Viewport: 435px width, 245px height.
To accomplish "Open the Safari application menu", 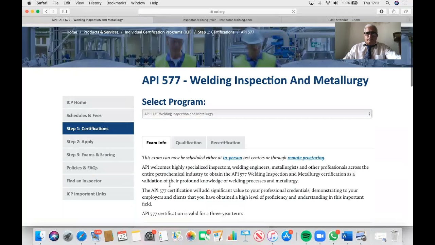I will pos(42,3).
